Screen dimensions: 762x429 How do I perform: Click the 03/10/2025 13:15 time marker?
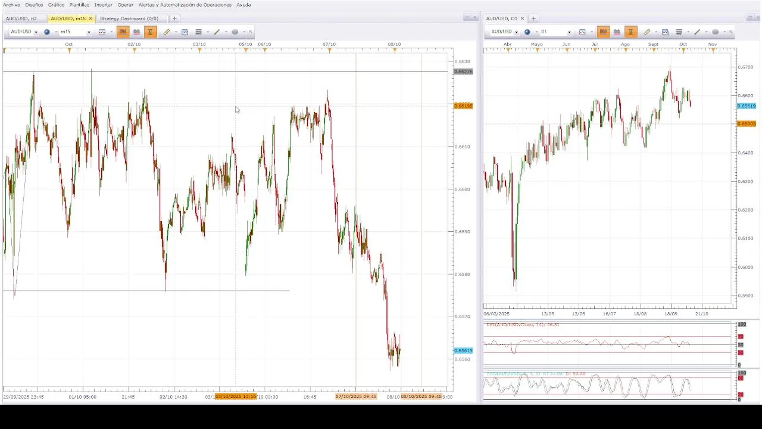[x=236, y=396]
